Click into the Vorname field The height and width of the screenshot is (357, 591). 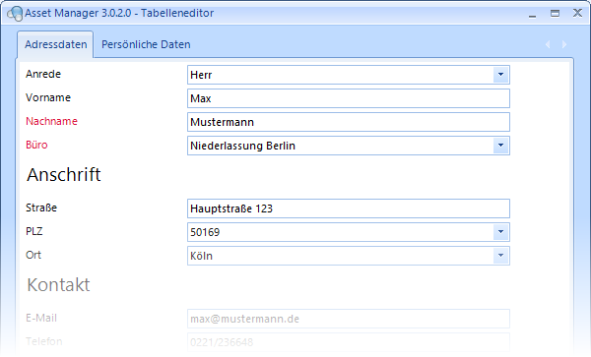[x=349, y=98]
